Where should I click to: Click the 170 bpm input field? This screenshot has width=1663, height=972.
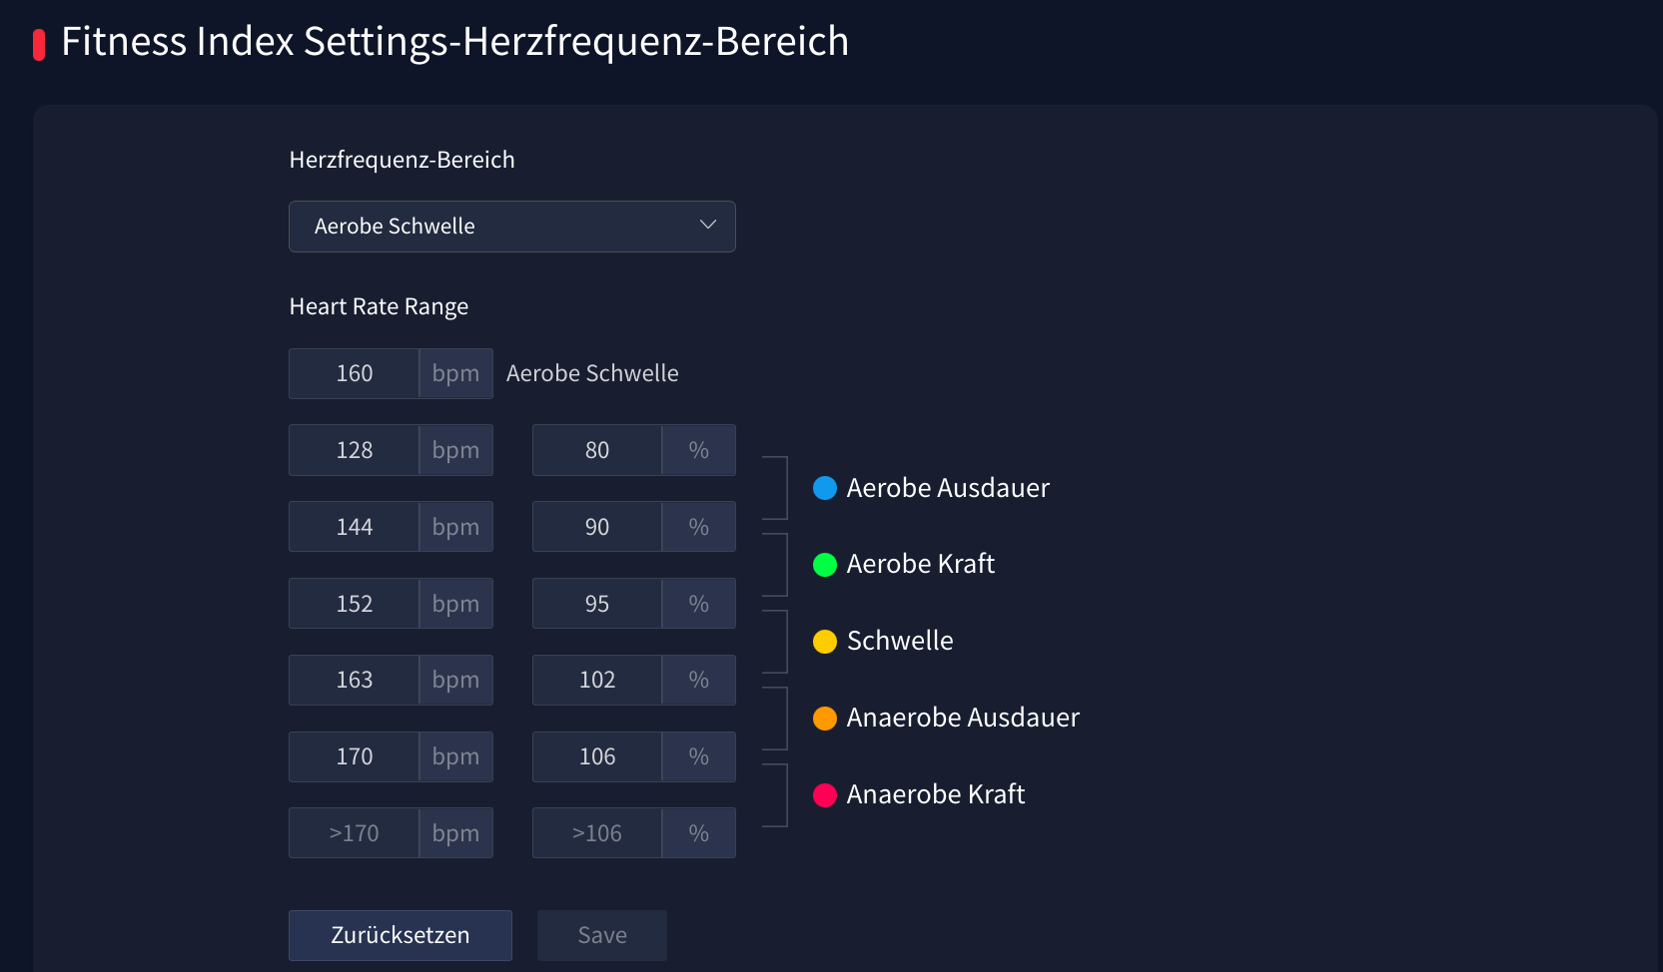355,757
